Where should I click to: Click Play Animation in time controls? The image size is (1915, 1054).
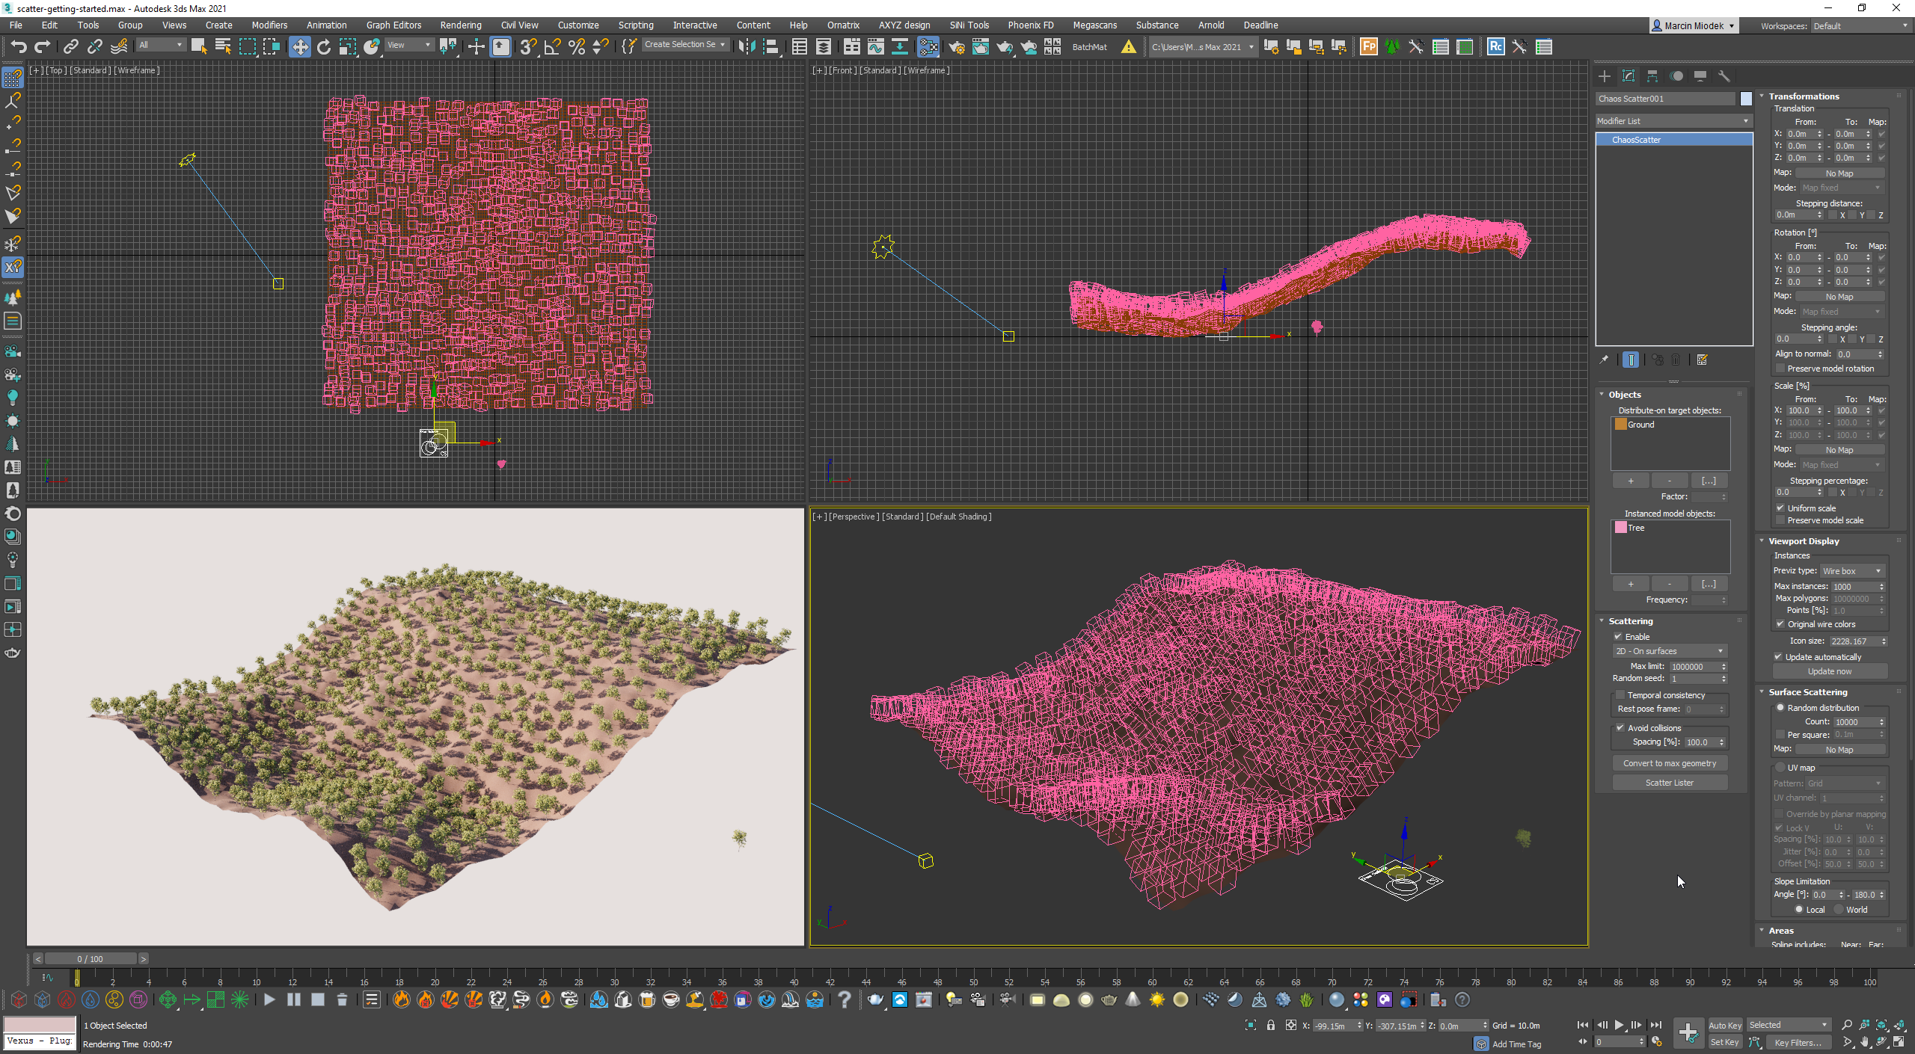[x=1619, y=1025]
